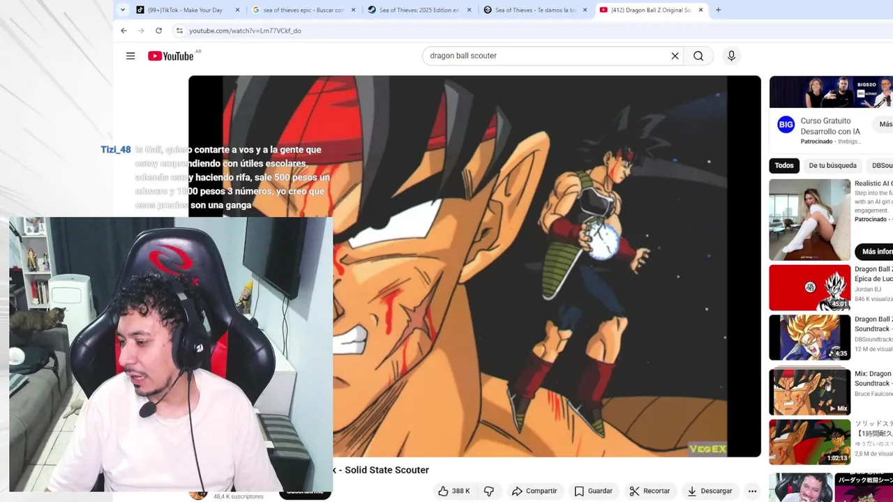The image size is (893, 502).
Task: Select the DBSou… filter chip
Action: (881, 165)
